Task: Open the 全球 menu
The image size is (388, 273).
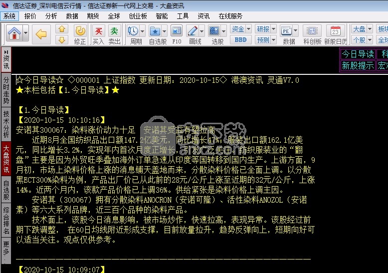Action: pyautogui.click(x=114, y=16)
